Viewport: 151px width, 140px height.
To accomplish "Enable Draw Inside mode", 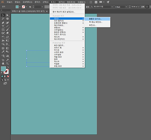I will coord(8,80).
